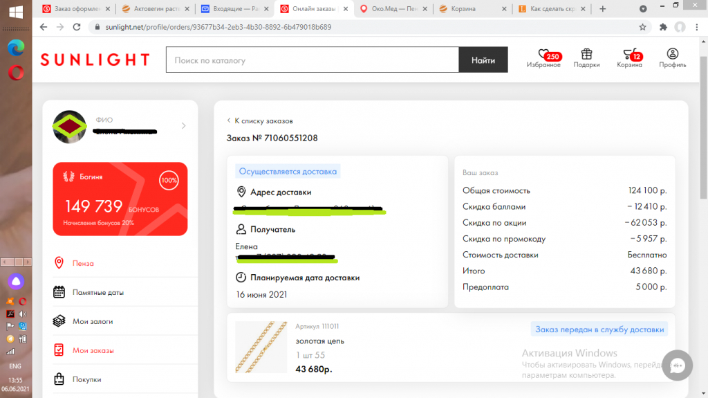The width and height of the screenshot is (708, 398).
Task: Open browser profile avatar icon
Action: point(680,27)
